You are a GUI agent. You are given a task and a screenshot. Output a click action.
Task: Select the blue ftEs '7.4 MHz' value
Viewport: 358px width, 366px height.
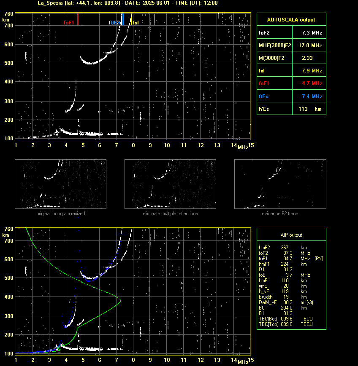312,96
